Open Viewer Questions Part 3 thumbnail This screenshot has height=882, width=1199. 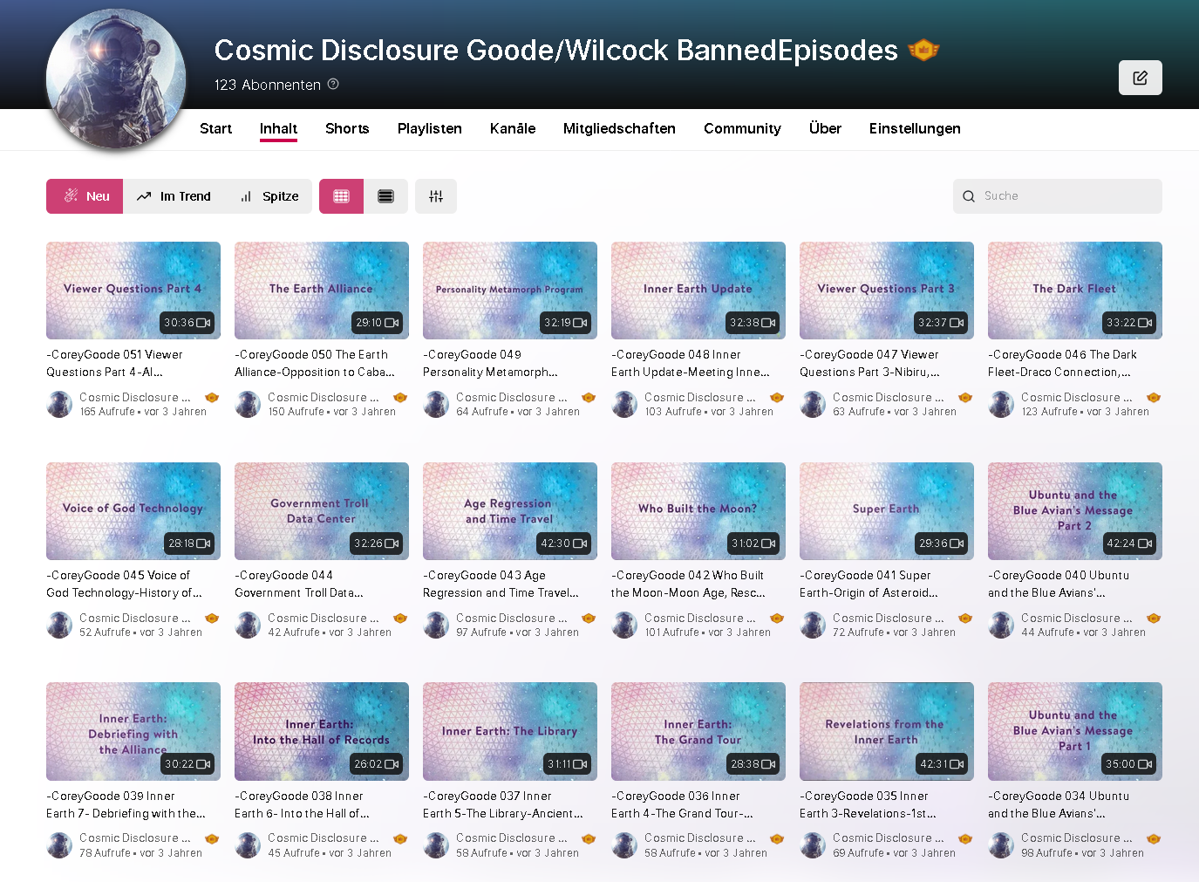coord(887,291)
